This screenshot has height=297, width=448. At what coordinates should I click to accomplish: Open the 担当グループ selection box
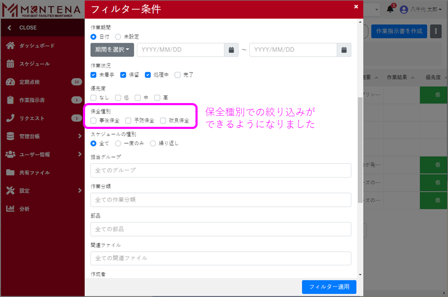(221, 170)
